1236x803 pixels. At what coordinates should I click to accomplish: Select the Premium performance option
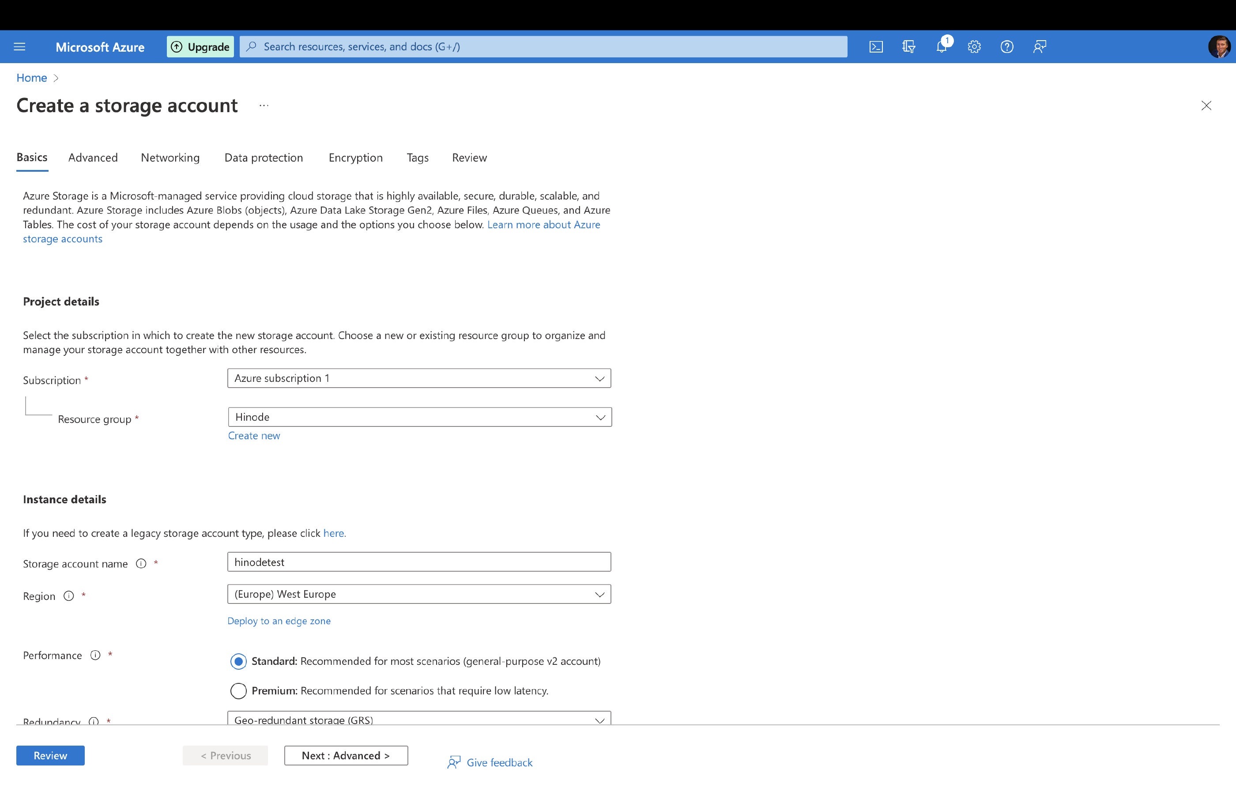tap(238, 690)
